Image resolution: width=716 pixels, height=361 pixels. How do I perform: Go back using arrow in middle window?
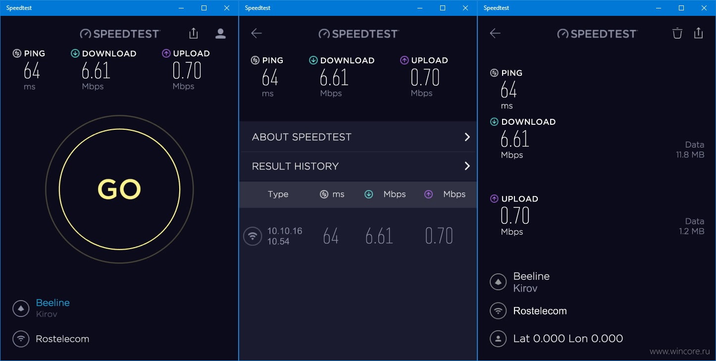(256, 33)
